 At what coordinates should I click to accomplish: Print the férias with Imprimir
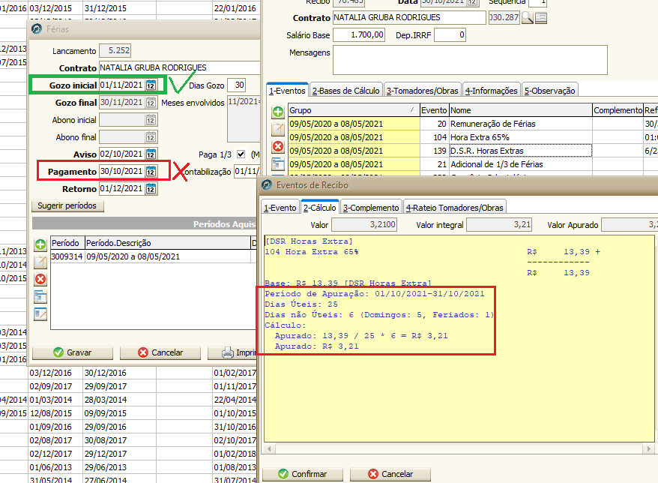click(x=234, y=352)
